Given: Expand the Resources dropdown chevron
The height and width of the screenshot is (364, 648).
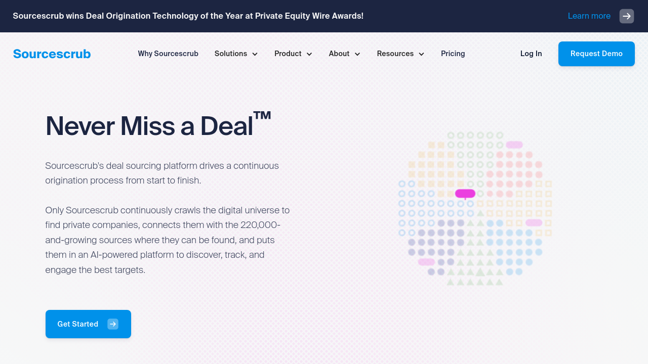Looking at the screenshot, I should pyautogui.click(x=421, y=54).
